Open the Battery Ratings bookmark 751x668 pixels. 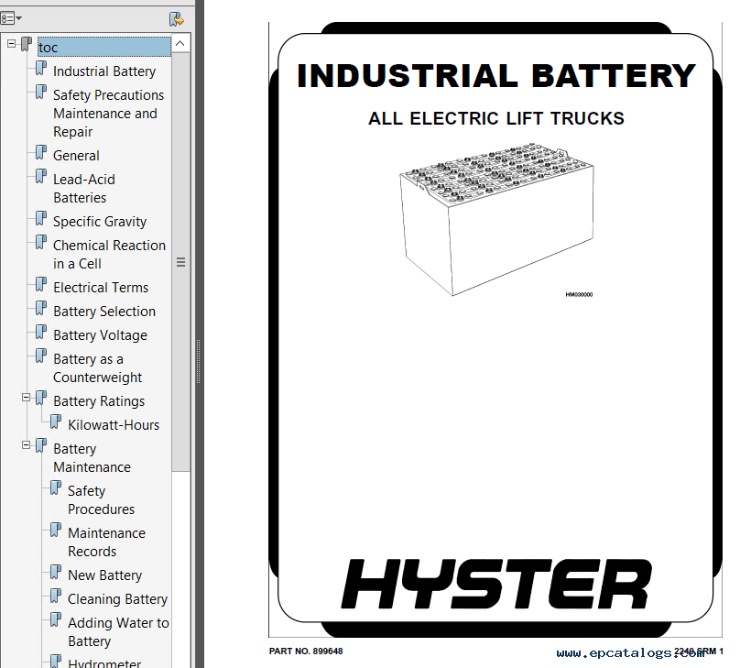(x=99, y=401)
